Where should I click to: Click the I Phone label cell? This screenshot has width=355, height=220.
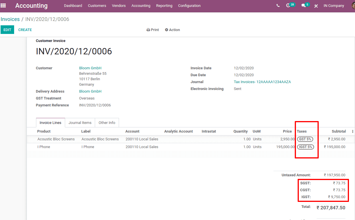88,147
